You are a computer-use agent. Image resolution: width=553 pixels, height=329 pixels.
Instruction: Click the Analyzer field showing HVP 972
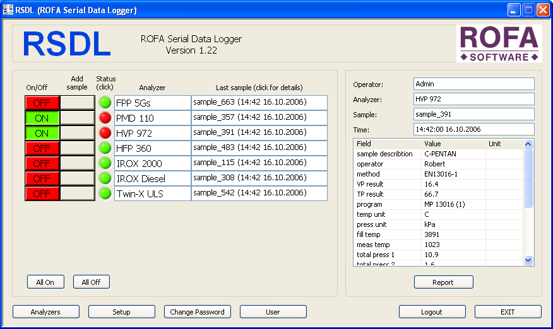pos(474,99)
